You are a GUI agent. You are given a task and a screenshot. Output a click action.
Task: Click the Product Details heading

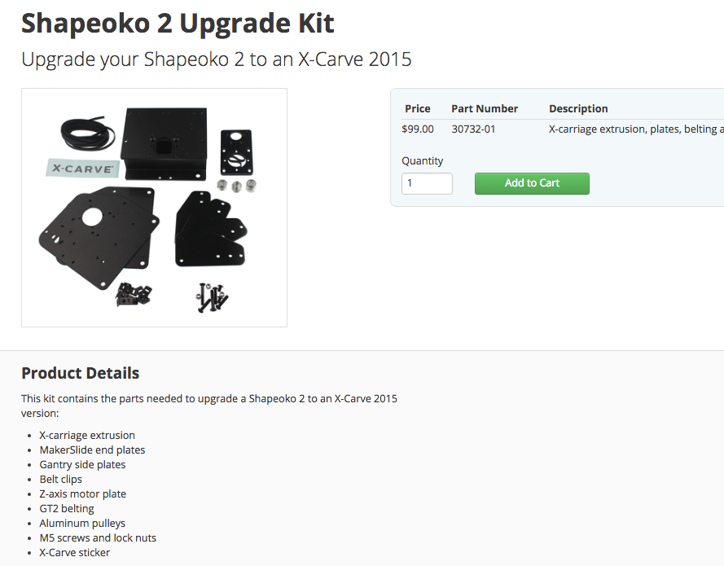tap(81, 373)
